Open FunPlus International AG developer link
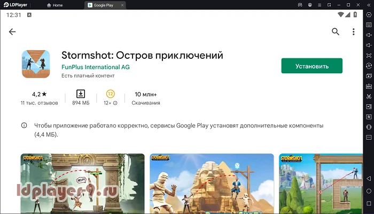The height and width of the screenshot is (214, 374). coord(96,67)
